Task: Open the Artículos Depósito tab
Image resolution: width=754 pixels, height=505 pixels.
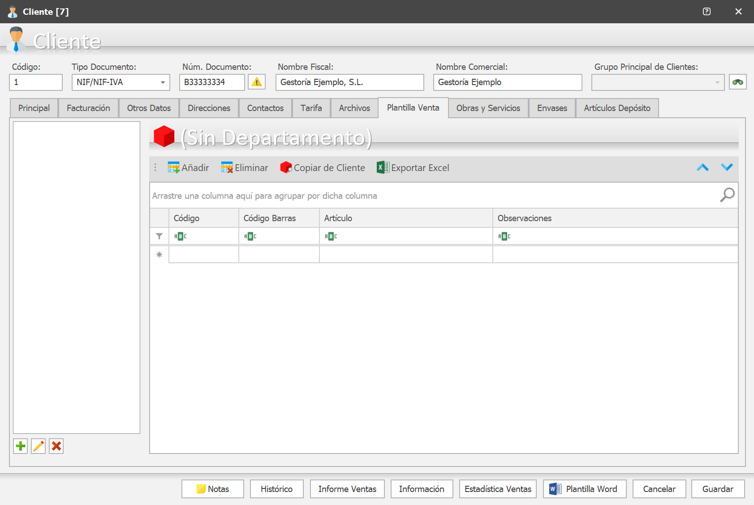Action: (617, 108)
